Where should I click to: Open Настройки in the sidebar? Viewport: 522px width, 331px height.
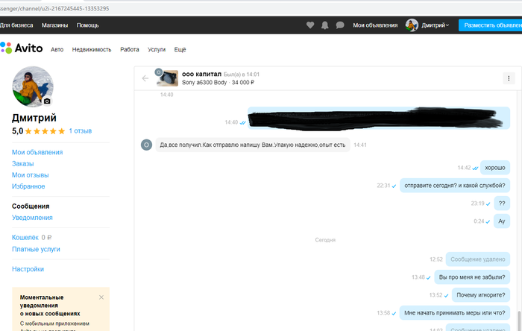[x=28, y=269]
